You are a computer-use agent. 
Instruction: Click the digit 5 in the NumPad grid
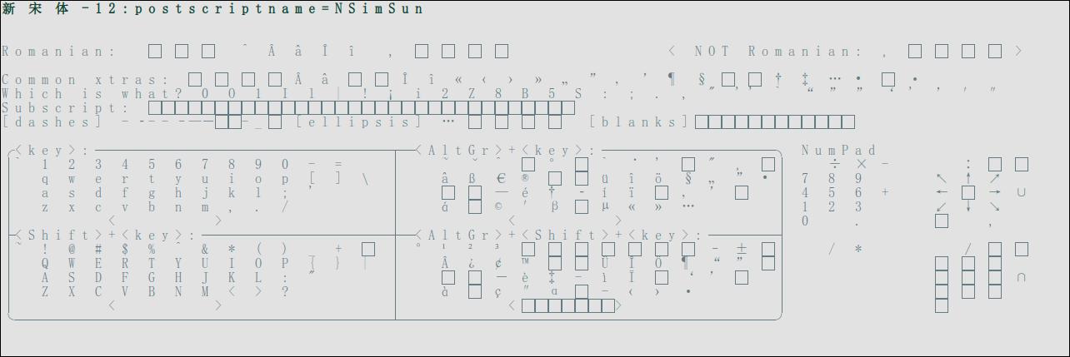(x=832, y=192)
